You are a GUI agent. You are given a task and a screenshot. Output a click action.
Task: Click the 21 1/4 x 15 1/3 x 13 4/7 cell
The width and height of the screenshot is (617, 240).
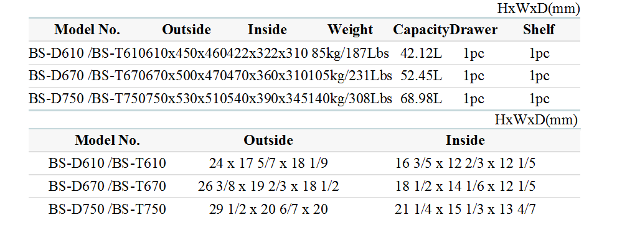465,209
